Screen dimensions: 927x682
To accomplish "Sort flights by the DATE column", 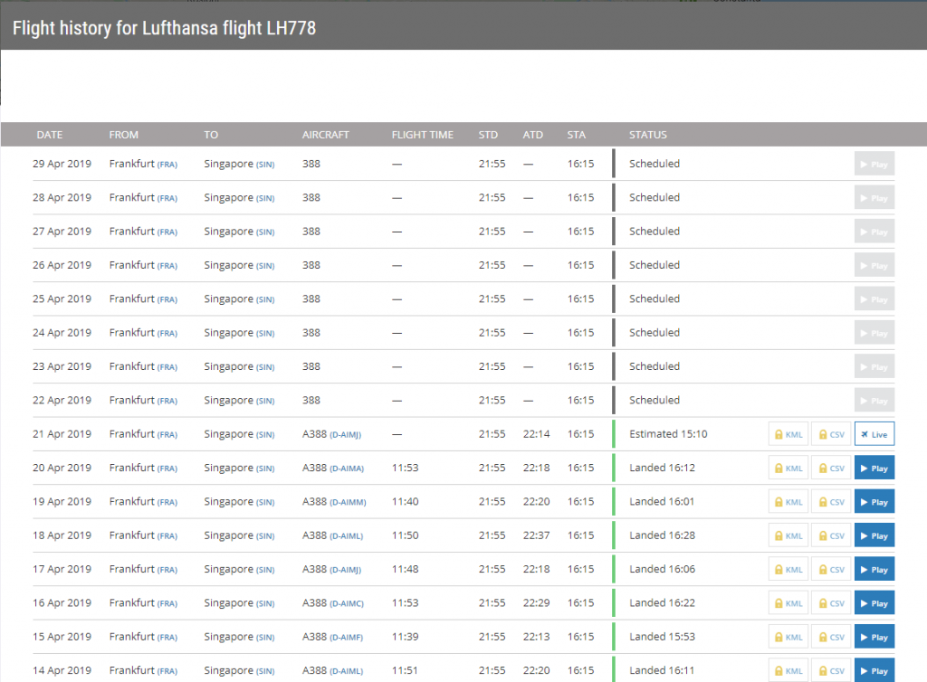I will [49, 134].
